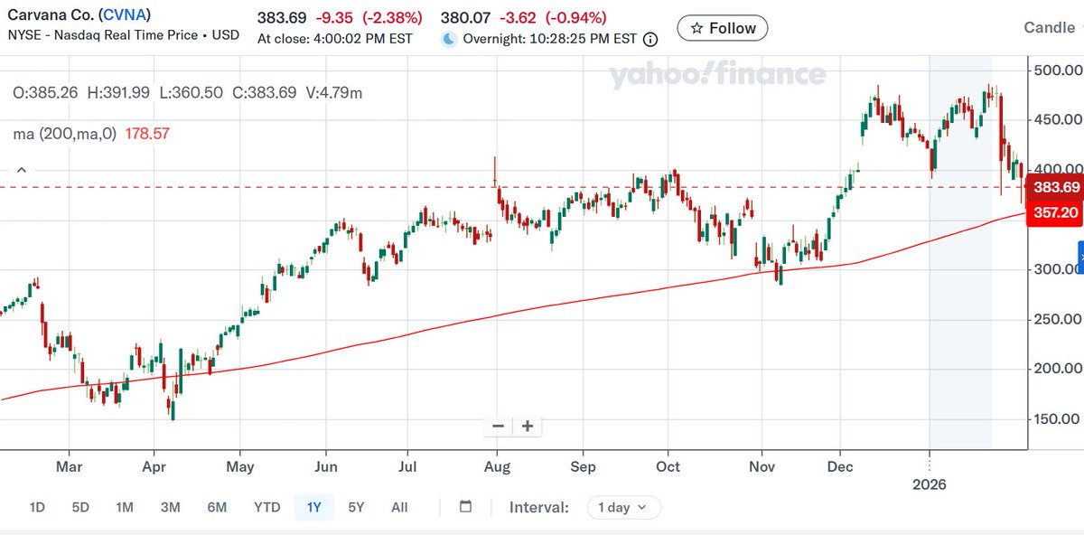Viewport: 1084px width, 535px height.
Task: Zoom in the chart with plus button
Action: (528, 427)
